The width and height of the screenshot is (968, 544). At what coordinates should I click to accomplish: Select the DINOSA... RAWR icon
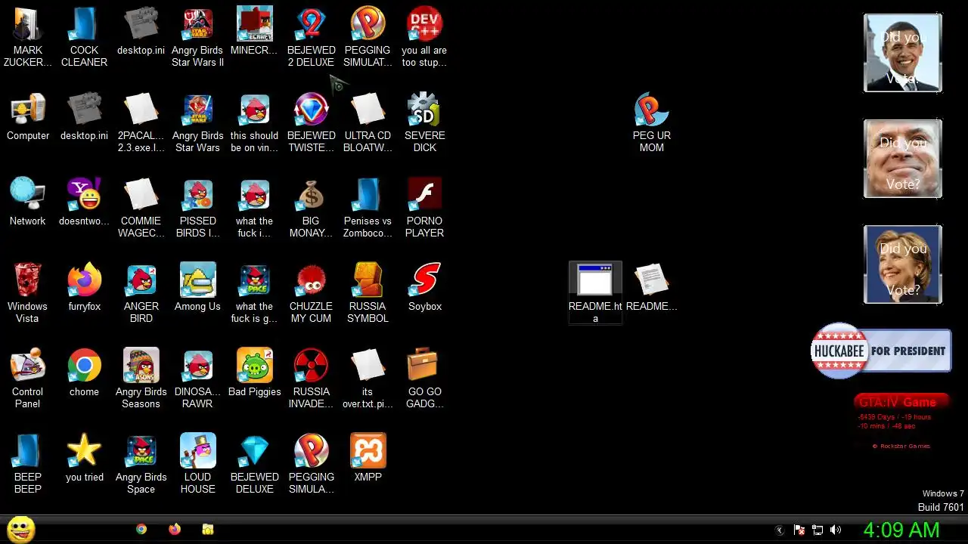197,379
